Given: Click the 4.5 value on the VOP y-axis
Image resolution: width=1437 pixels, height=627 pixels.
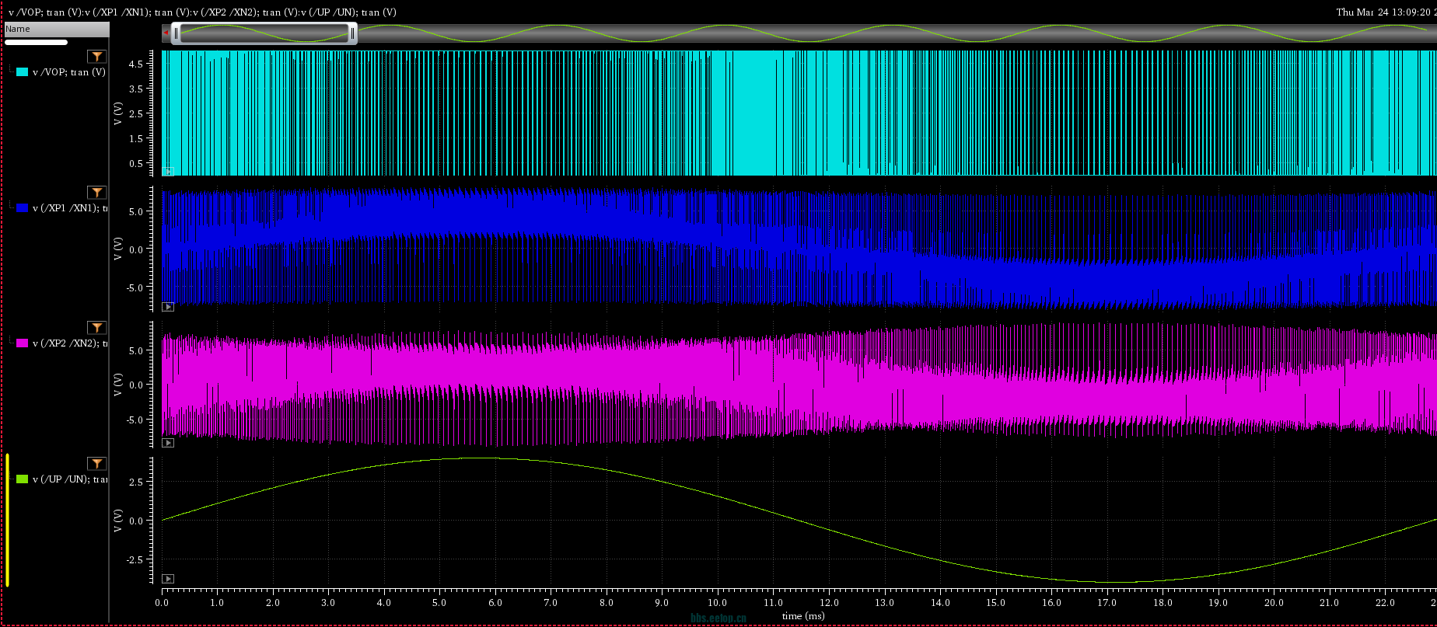Looking at the screenshot, I should coord(135,64).
